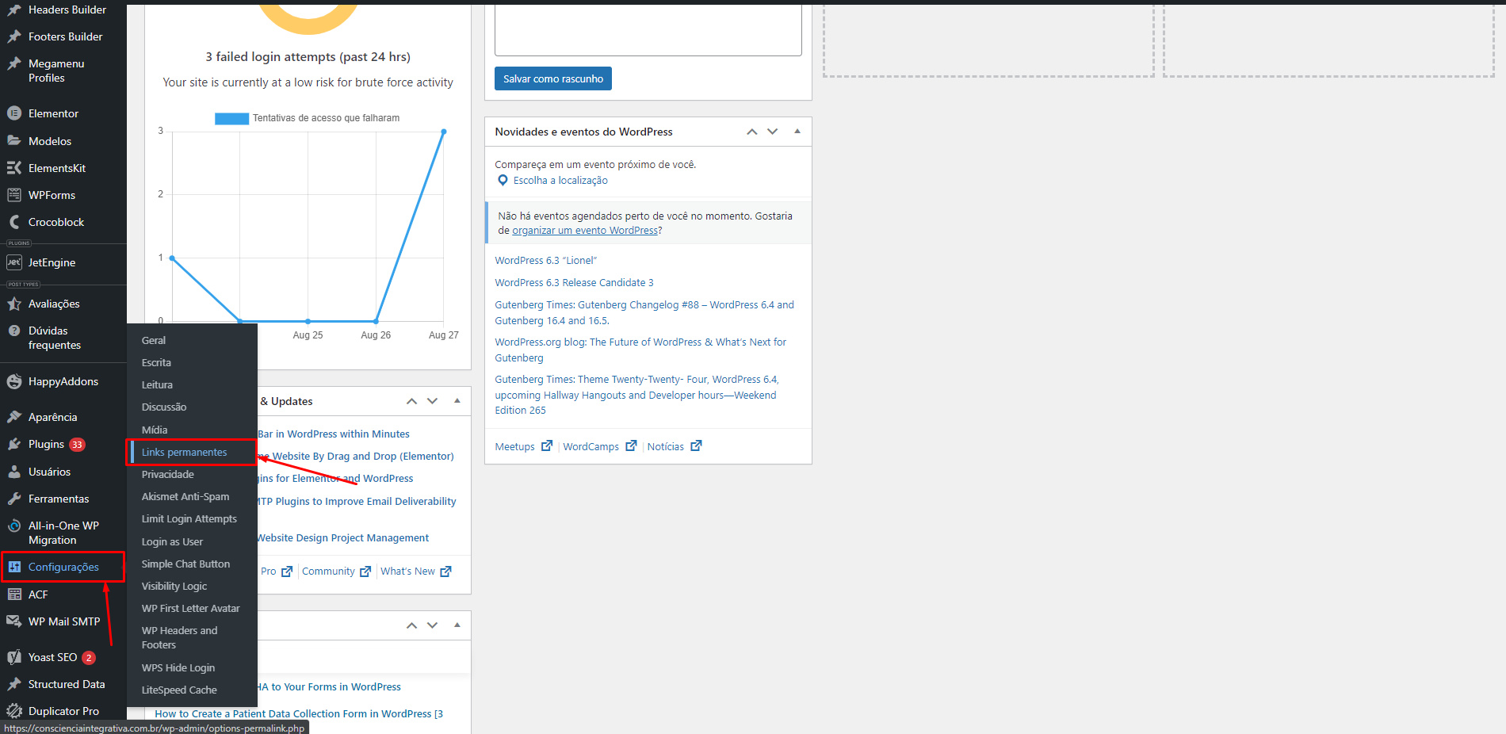Move the '& Updates' widget down

[x=432, y=401]
